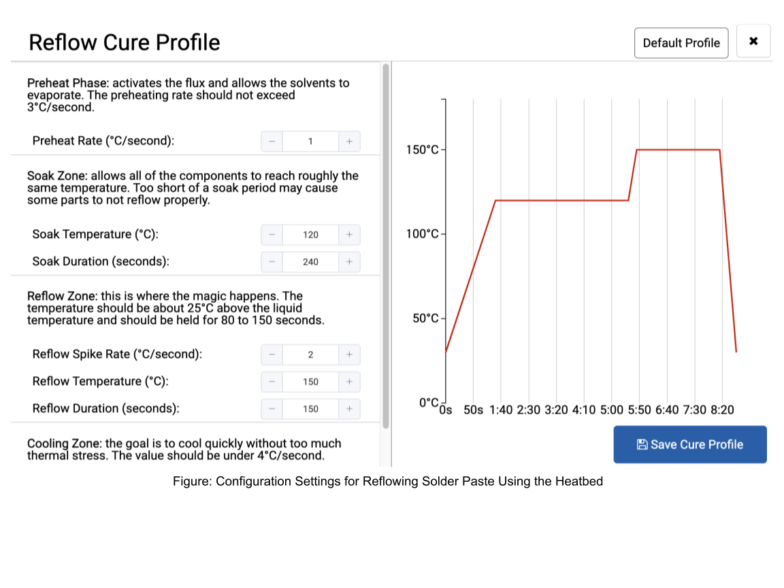Increase the Soak Temperature value
Image resolution: width=784 pixels, height=588 pixels.
coord(349,235)
